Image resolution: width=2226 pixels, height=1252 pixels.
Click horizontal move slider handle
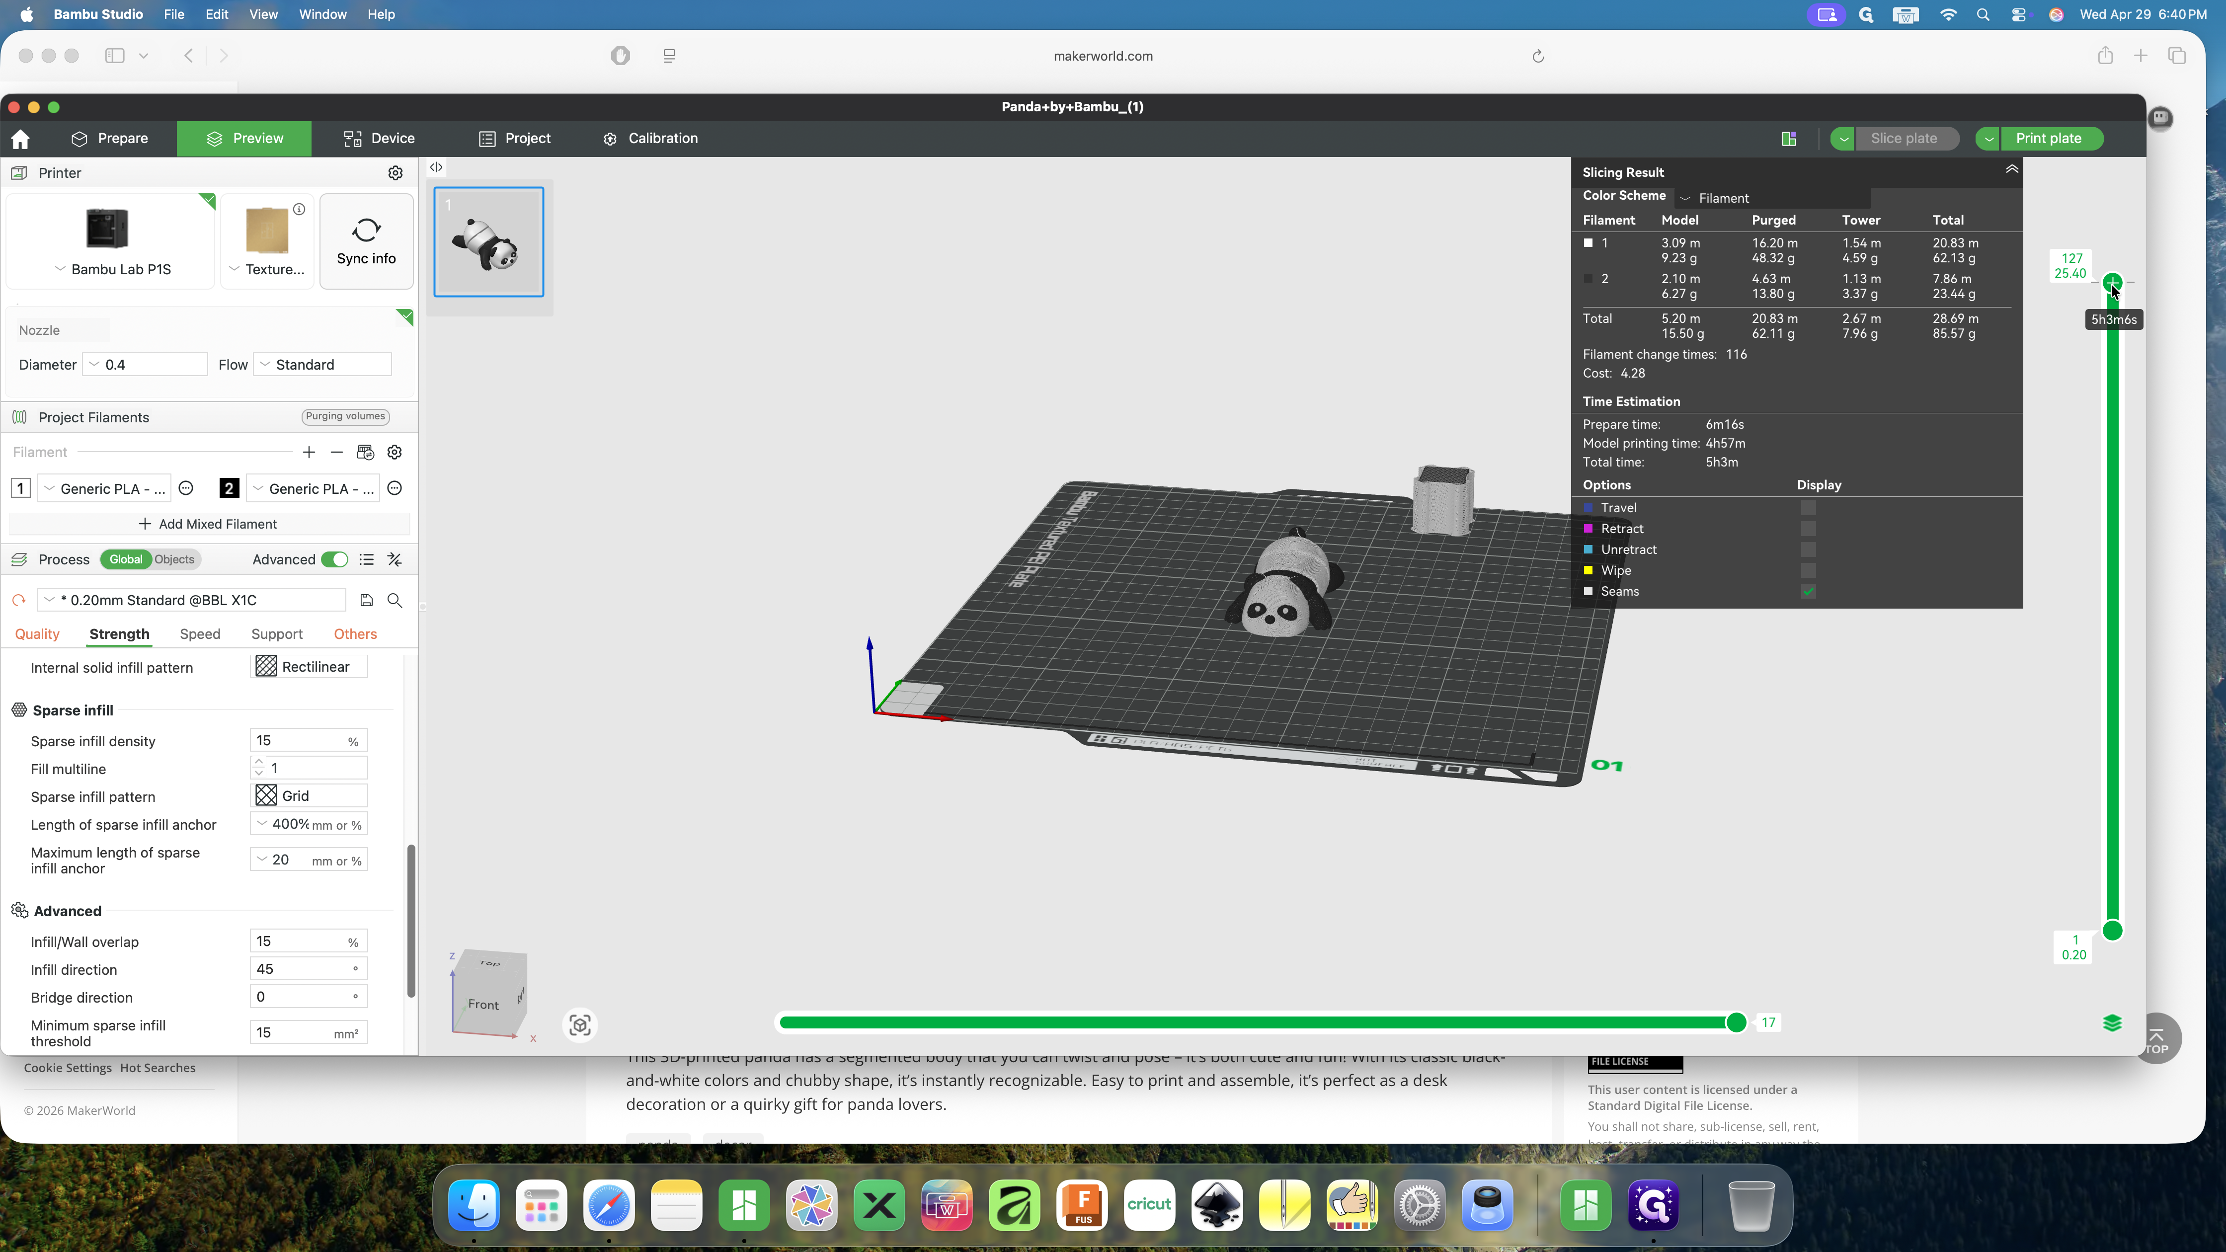pos(1736,1023)
